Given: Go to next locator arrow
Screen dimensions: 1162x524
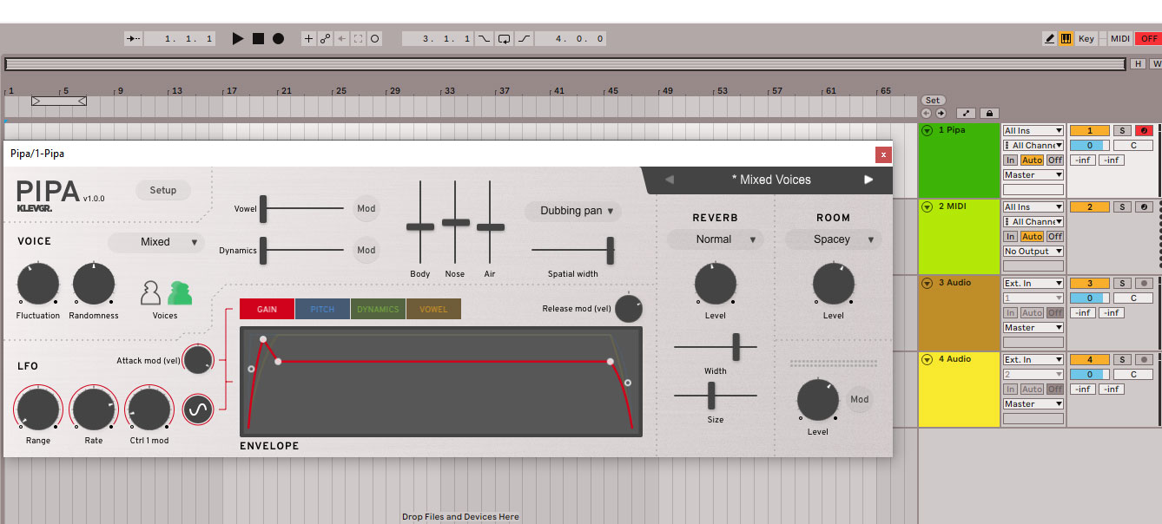Looking at the screenshot, I should 941,114.
